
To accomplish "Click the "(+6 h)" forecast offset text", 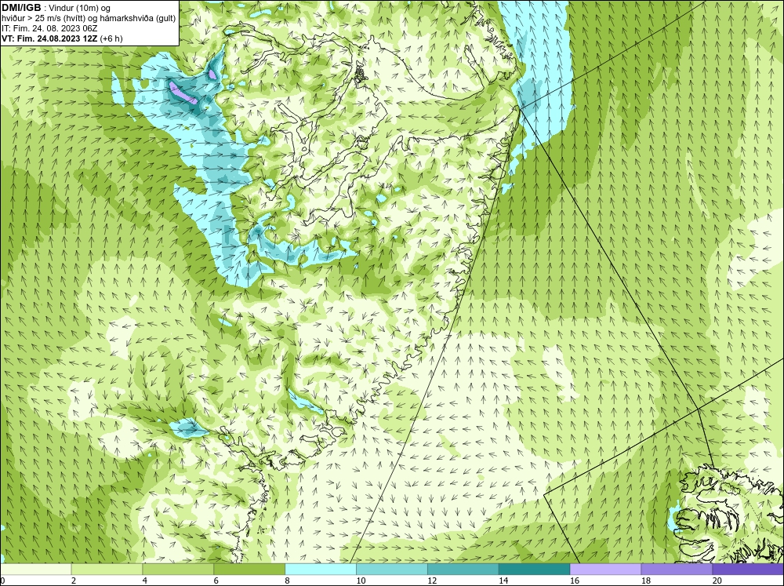I will 111,38.
